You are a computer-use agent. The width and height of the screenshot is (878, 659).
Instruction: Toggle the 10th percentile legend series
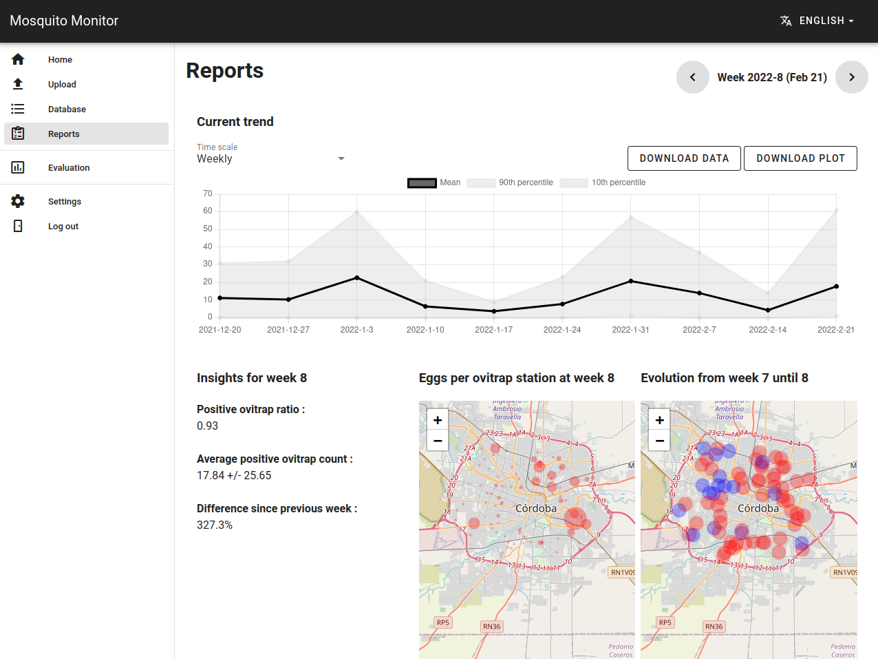pos(573,183)
